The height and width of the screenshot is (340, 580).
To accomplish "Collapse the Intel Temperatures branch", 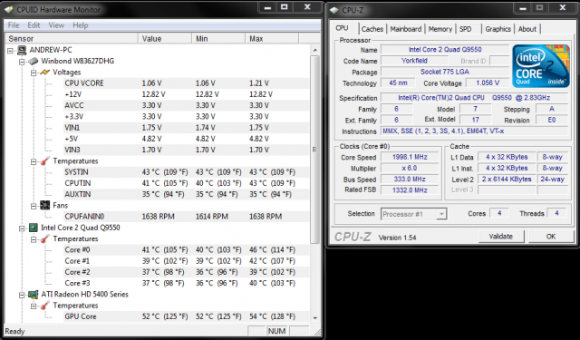I will click(34, 239).
